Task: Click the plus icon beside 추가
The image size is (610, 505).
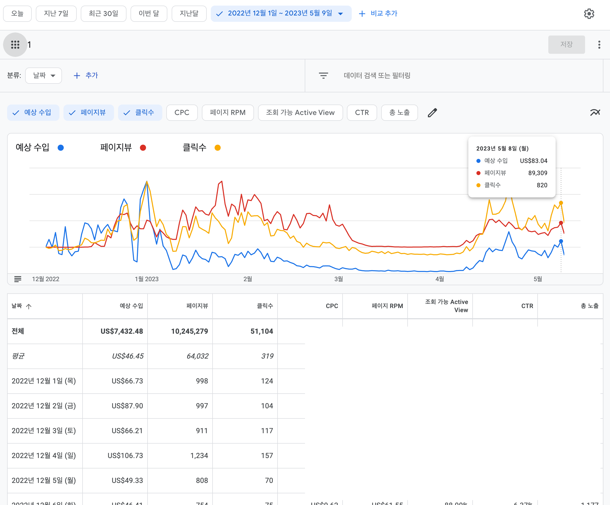Action: [77, 76]
